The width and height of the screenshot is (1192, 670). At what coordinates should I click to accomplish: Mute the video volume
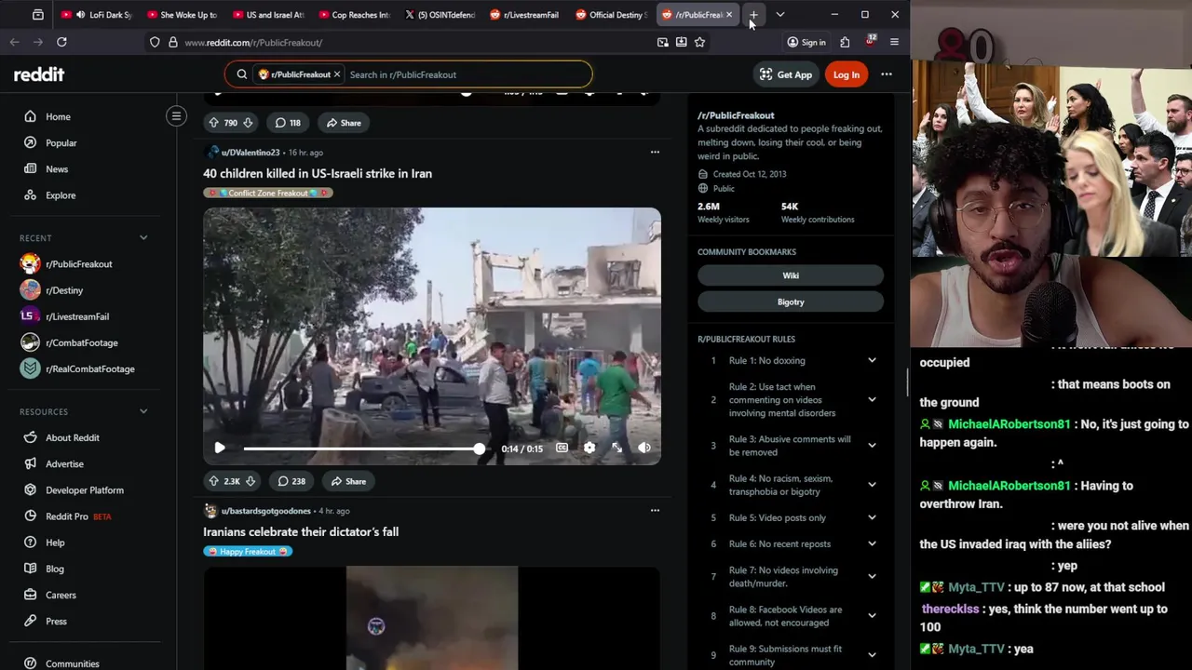(643, 448)
